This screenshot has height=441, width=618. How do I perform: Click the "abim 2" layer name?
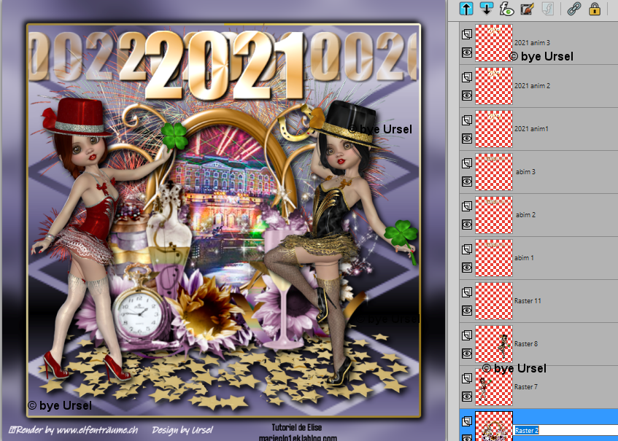[x=525, y=214]
